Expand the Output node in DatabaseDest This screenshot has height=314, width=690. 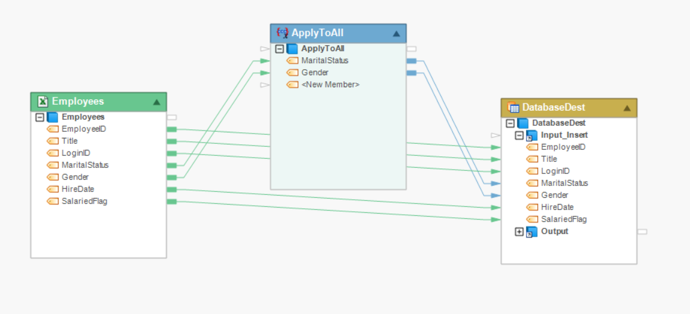click(519, 232)
